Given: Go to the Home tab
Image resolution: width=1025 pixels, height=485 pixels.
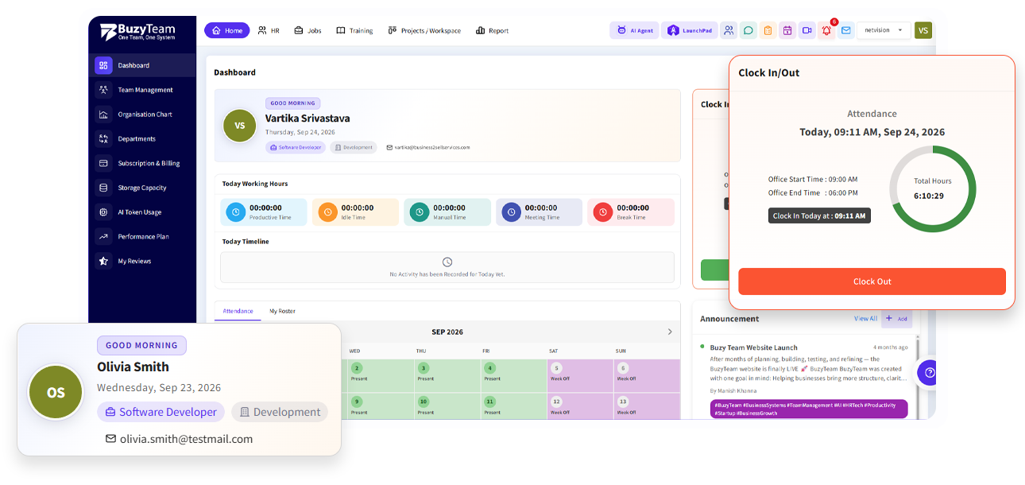Looking at the screenshot, I should pyautogui.click(x=227, y=30).
